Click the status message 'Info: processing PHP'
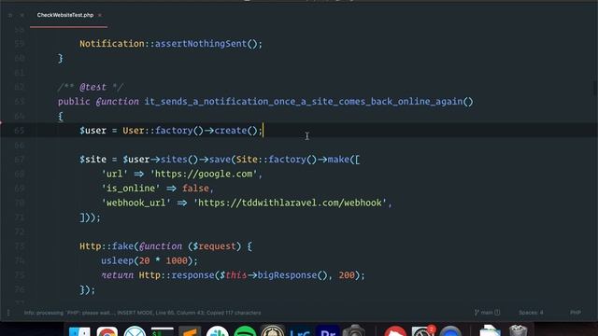Image resolution: width=598 pixels, height=336 pixels. (x=142, y=313)
